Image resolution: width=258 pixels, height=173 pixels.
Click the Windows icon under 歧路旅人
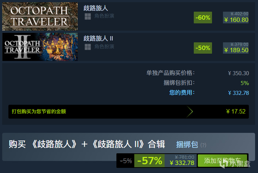[88, 16]
